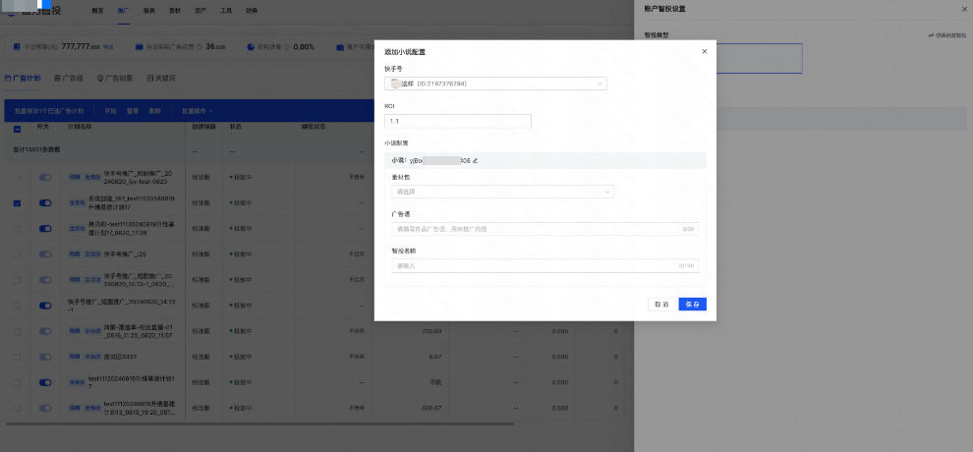
Task: Click the 广告组 tab icon
Action: [57, 78]
